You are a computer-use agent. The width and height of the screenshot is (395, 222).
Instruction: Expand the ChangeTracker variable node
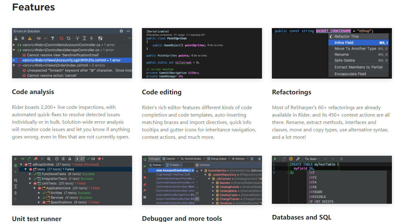click(213, 199)
